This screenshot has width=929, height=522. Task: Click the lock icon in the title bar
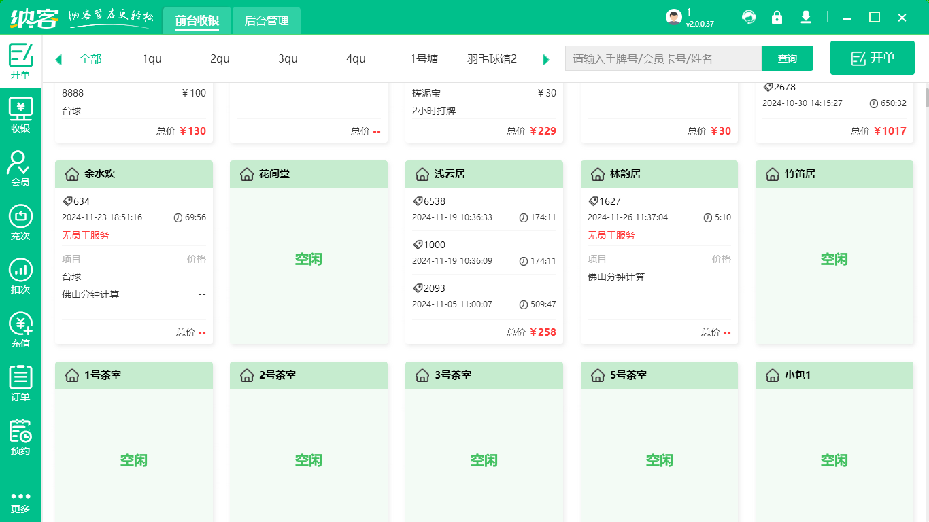(x=777, y=17)
